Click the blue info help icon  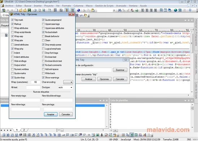pyautogui.click(x=190, y=10)
